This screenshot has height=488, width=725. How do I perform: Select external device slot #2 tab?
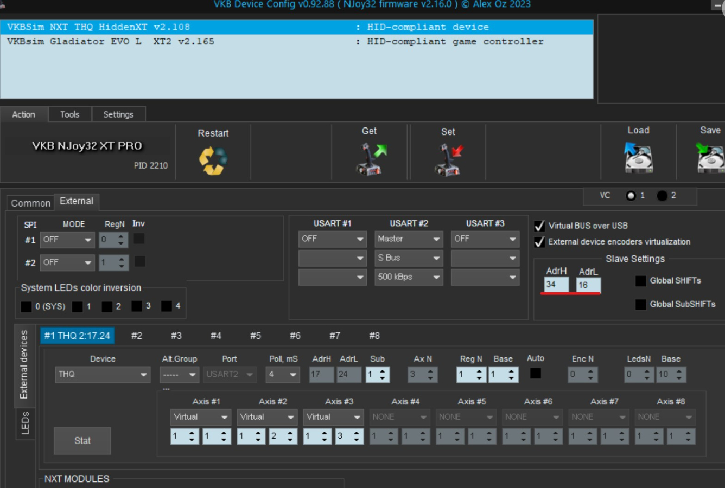tap(137, 336)
